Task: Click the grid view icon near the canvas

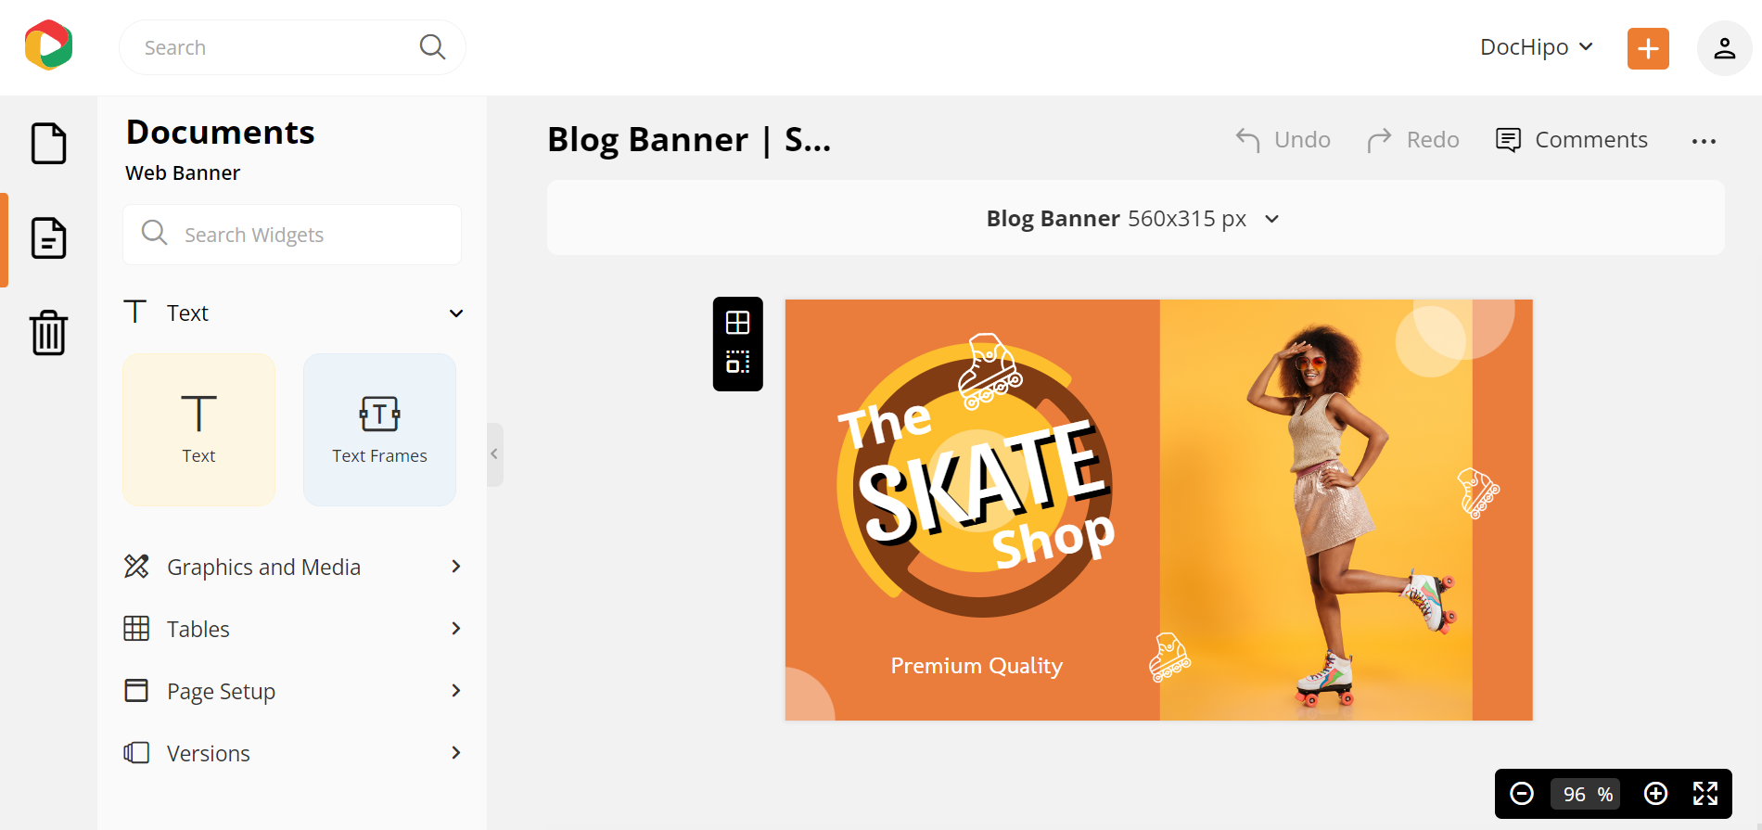Action: (x=737, y=322)
